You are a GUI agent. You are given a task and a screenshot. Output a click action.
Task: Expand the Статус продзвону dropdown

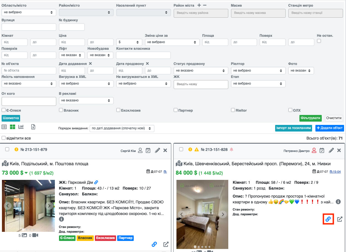pyautogui.click(x=200, y=70)
